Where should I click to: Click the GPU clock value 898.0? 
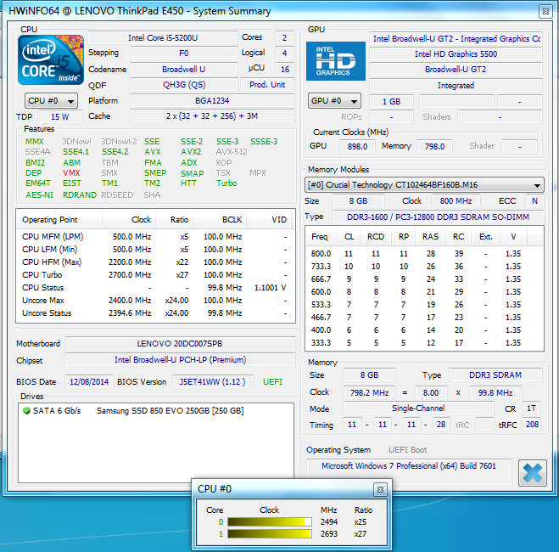[358, 147]
